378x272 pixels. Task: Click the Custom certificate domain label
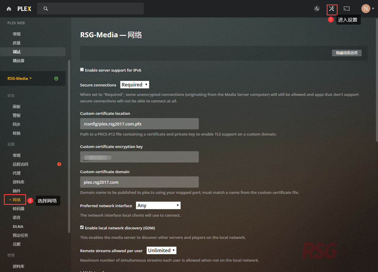click(x=105, y=172)
